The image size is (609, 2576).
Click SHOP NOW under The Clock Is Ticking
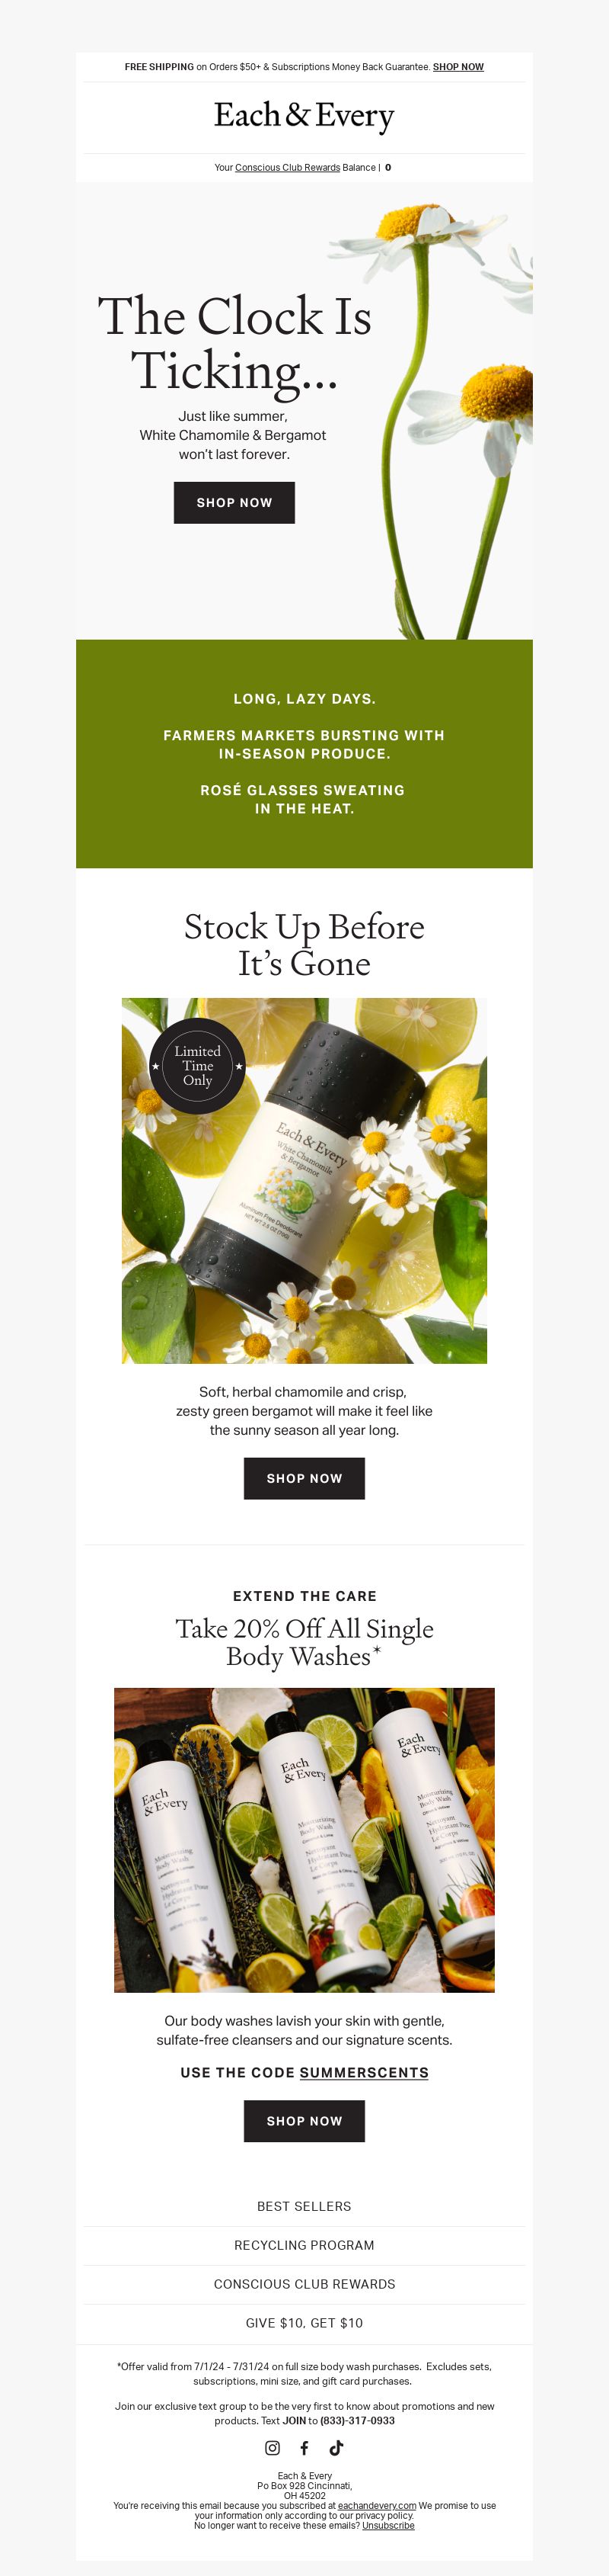pos(234,503)
